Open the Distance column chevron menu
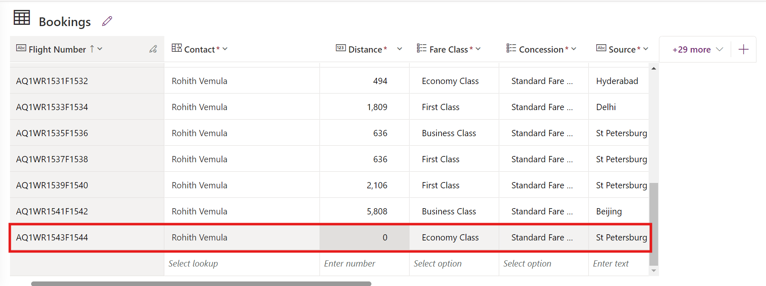This screenshot has height=286, width=766. pos(399,49)
